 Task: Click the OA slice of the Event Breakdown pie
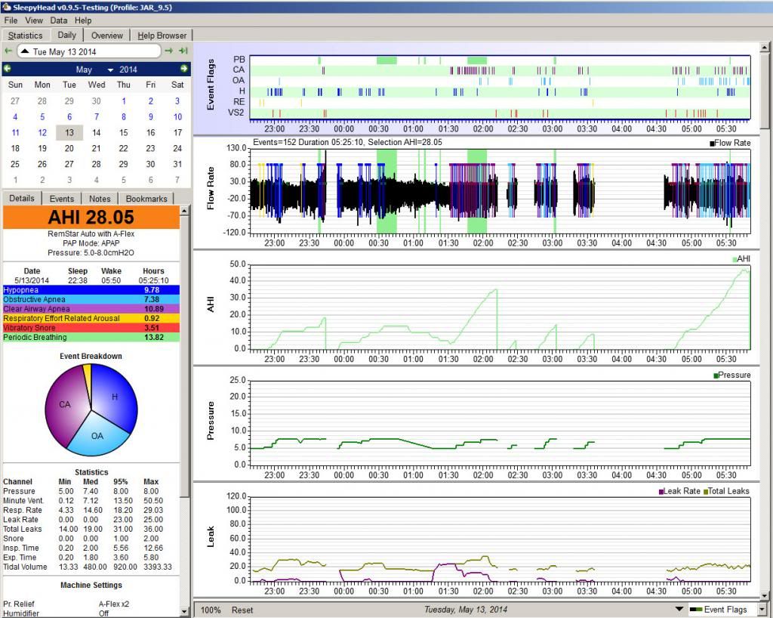pos(97,435)
